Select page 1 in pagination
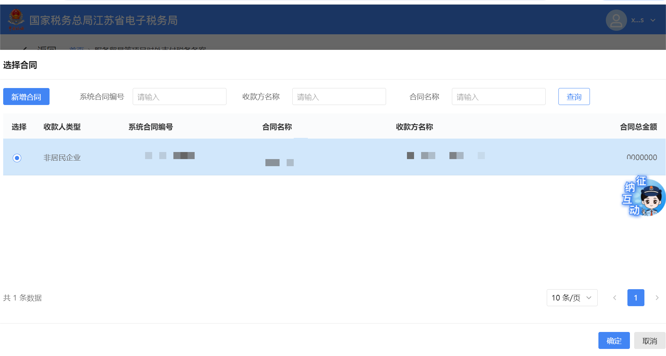 pyautogui.click(x=636, y=298)
